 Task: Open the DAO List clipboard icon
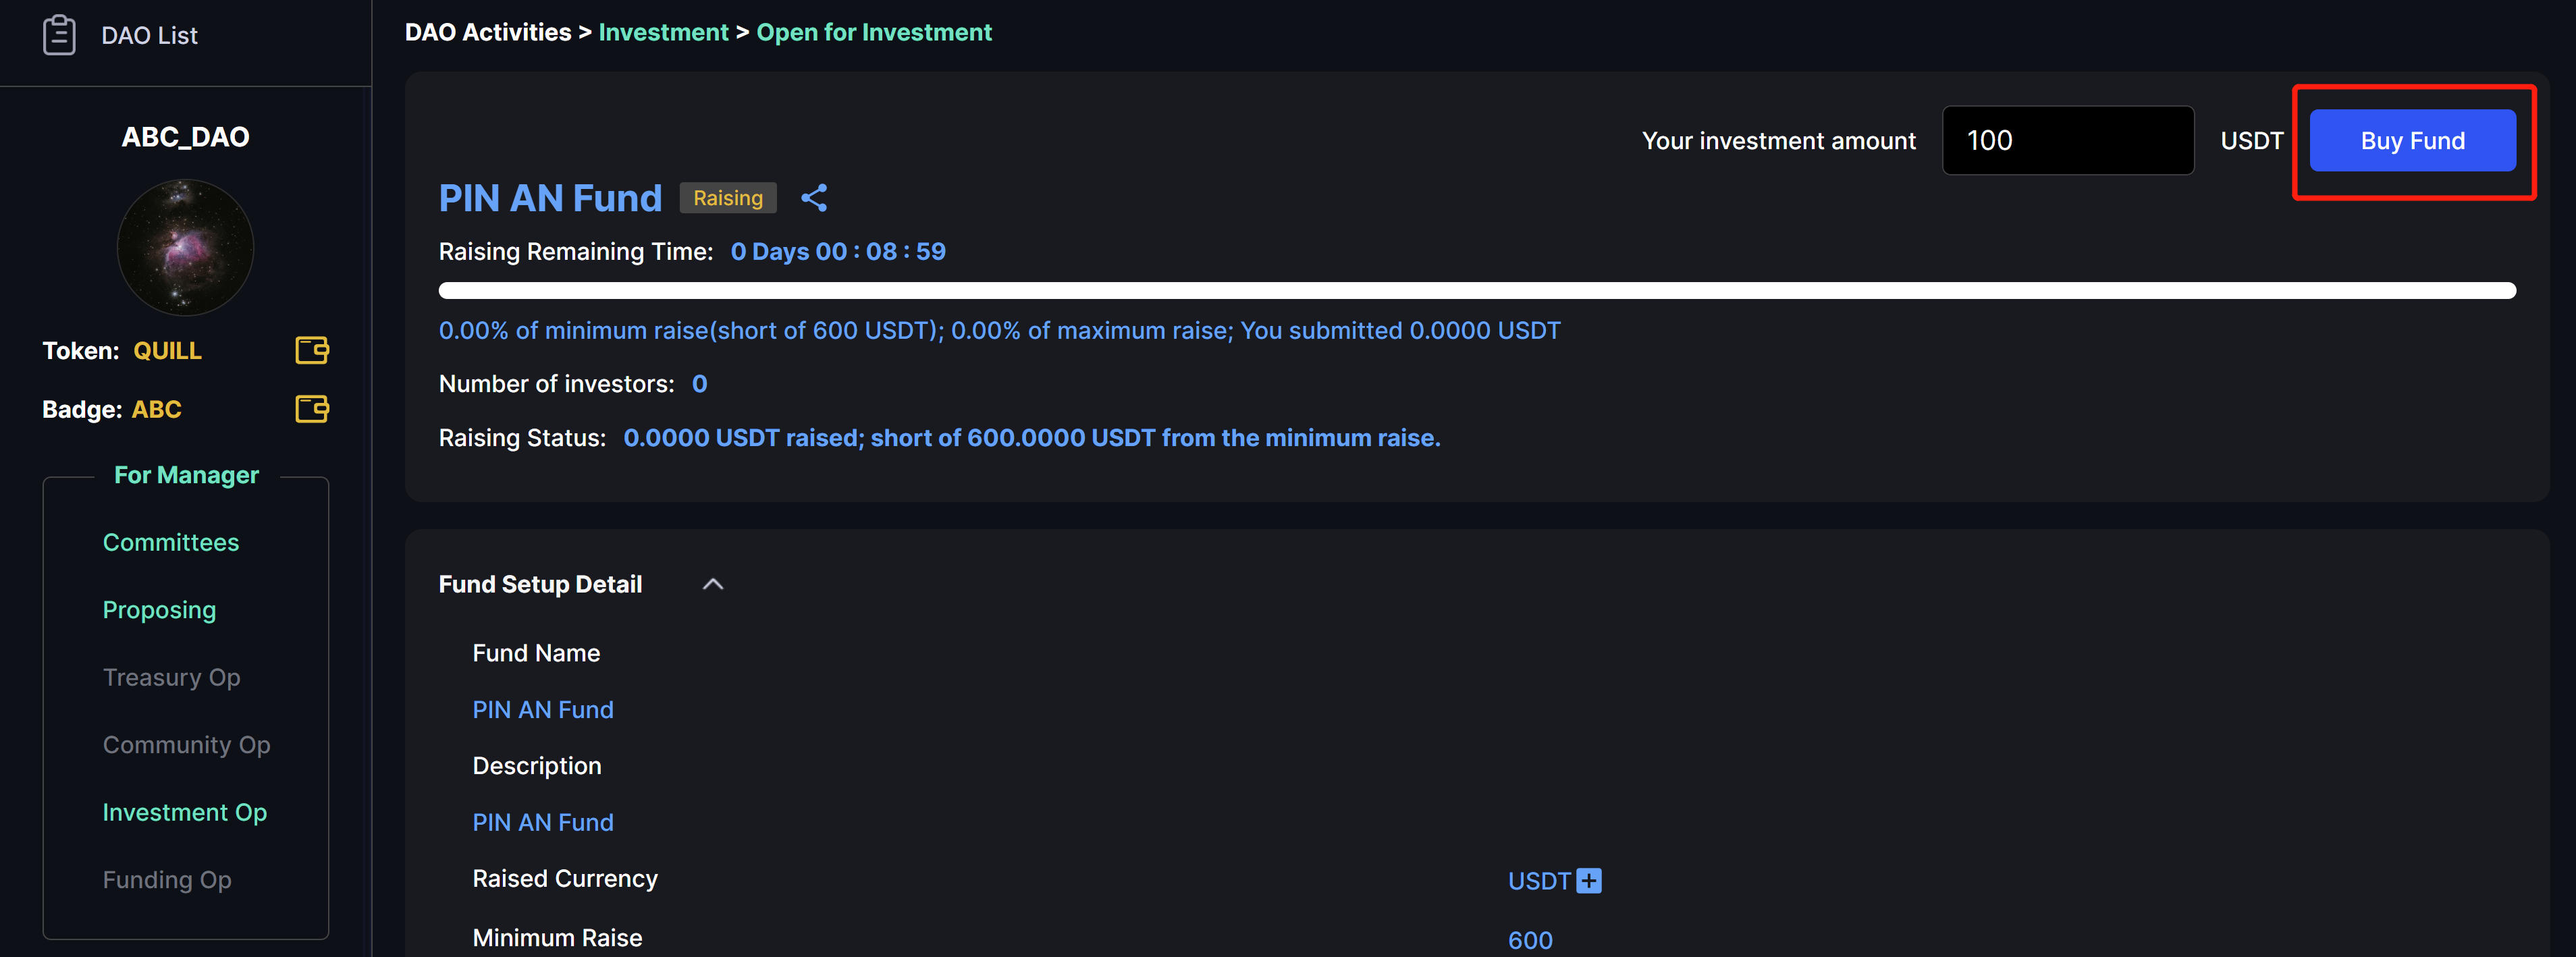tap(59, 35)
